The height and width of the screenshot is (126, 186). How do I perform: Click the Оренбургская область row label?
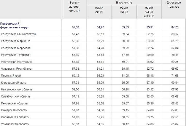16,97
